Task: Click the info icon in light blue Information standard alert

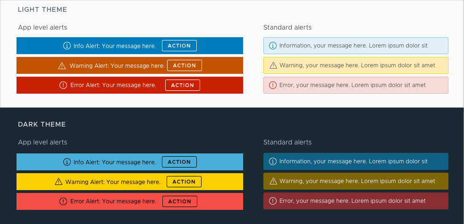Action: (x=272, y=46)
